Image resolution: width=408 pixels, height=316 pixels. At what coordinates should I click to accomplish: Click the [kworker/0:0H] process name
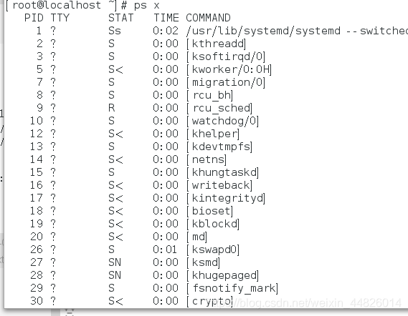point(229,69)
